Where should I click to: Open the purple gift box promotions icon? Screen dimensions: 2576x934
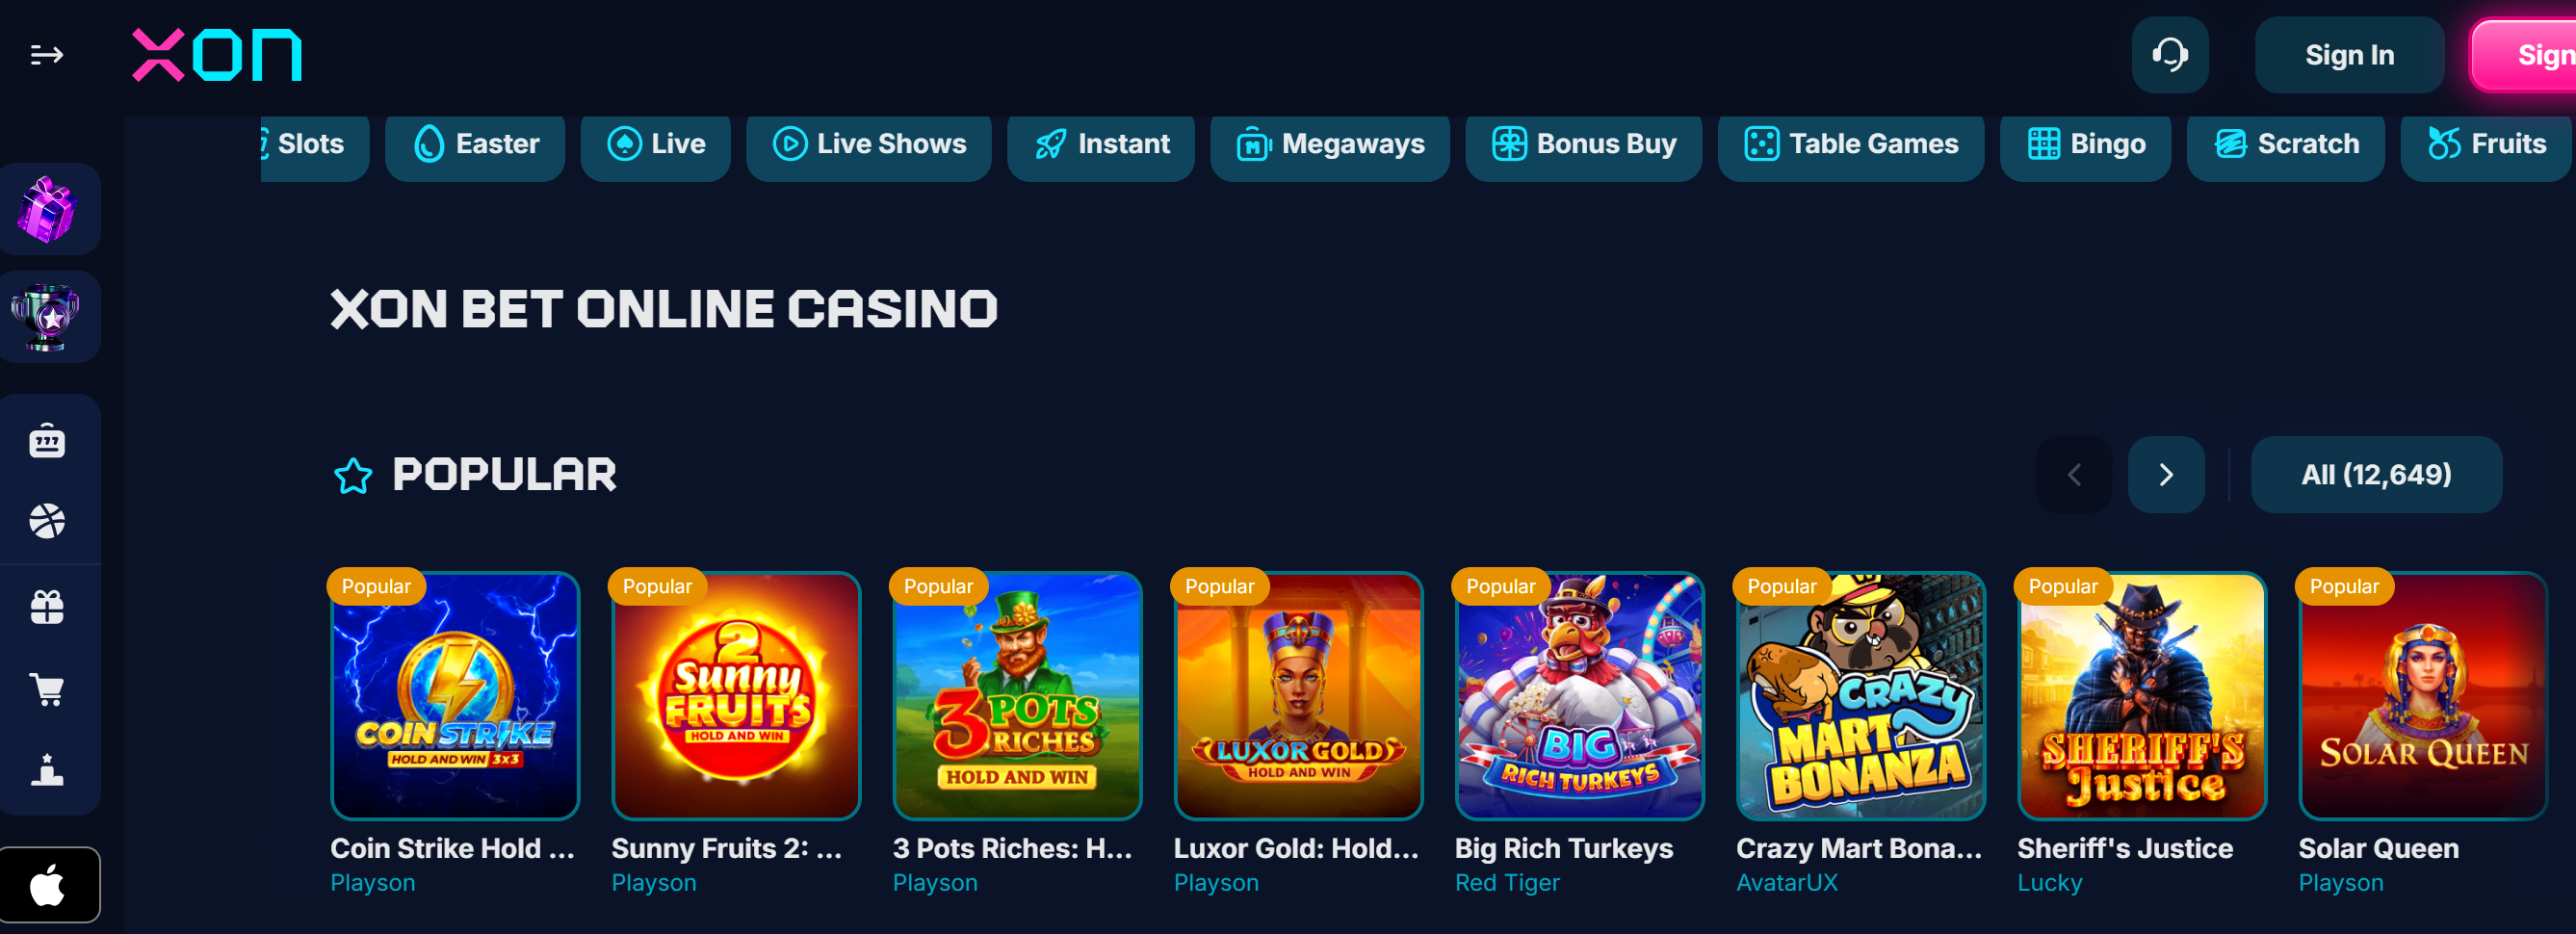(49, 209)
